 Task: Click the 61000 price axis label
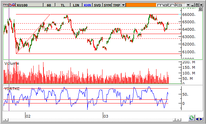pos(189,52)
